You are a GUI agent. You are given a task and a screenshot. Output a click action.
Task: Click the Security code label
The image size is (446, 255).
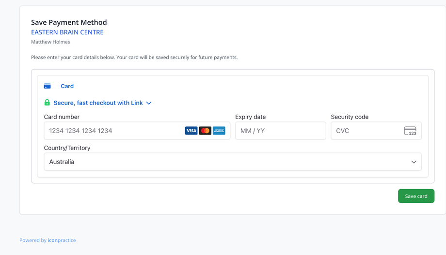click(350, 117)
